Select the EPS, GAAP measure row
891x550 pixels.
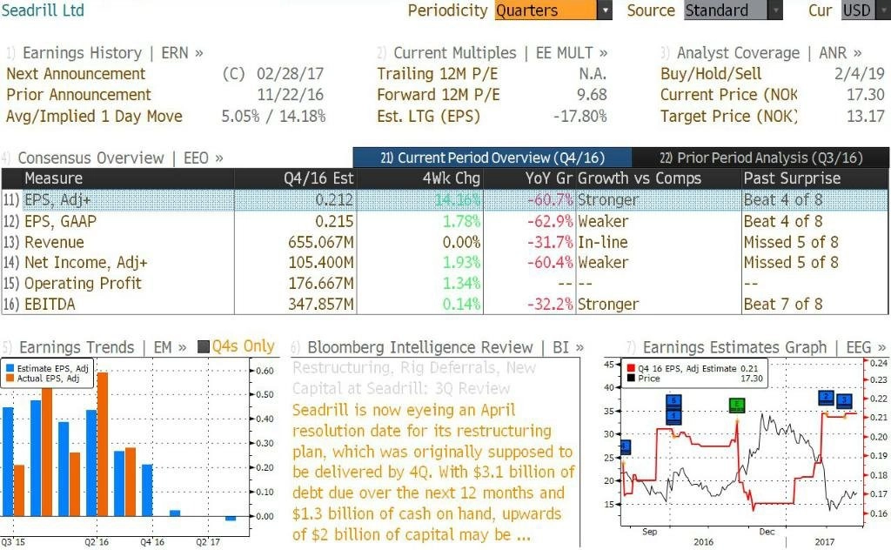click(x=445, y=221)
